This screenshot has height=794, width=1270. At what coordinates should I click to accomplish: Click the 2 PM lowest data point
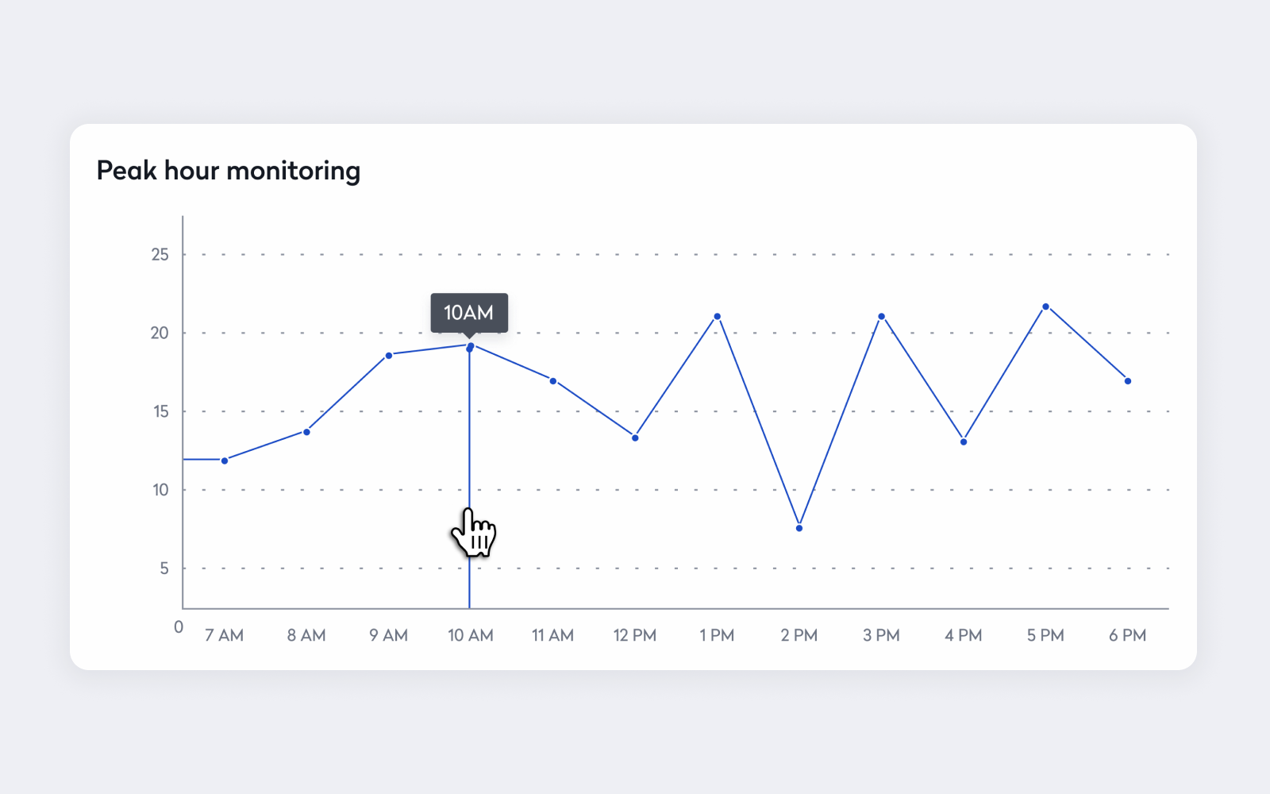click(799, 528)
